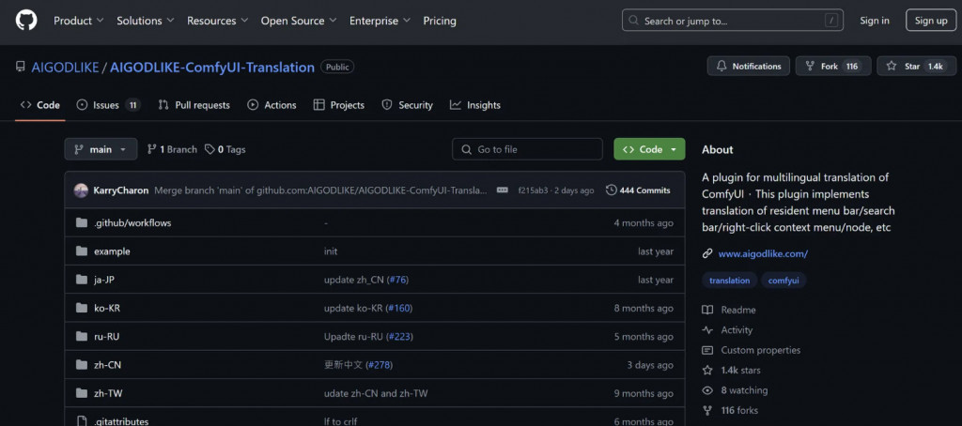
Task: Switch to the Code tab
Action: click(x=39, y=105)
